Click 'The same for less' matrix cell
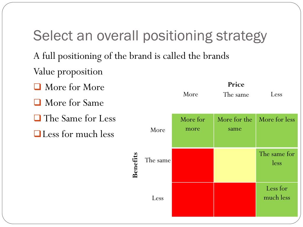The width and height of the screenshot is (303, 227). tap(277, 165)
